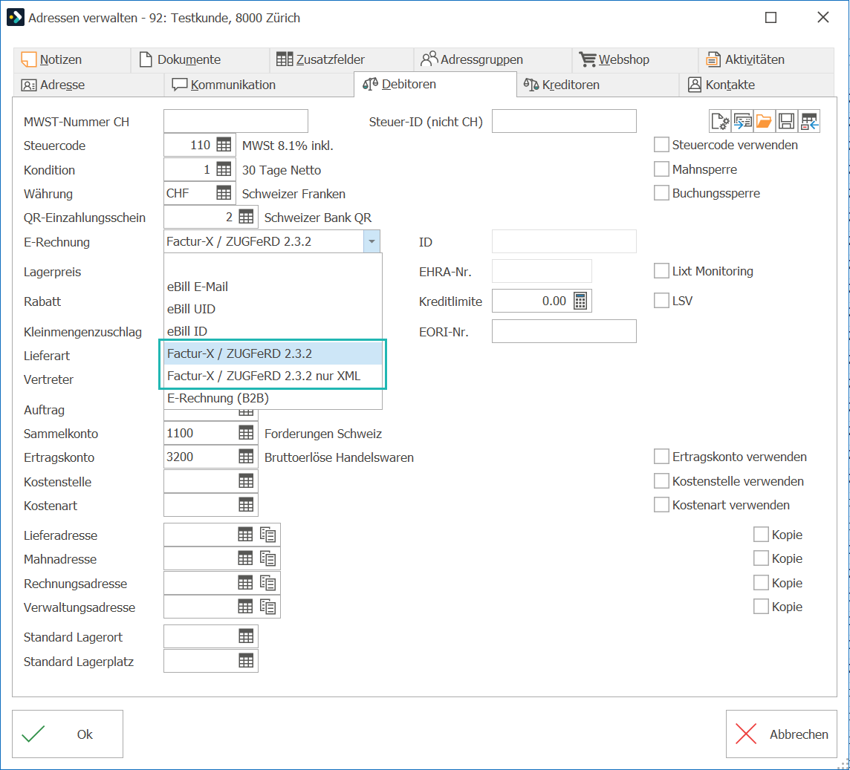
Task: Click the Abbrechen button
Action: click(782, 734)
